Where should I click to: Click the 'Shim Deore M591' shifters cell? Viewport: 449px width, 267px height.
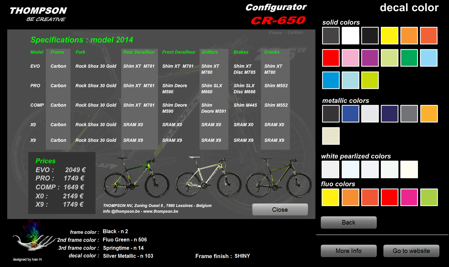[x=214, y=108]
